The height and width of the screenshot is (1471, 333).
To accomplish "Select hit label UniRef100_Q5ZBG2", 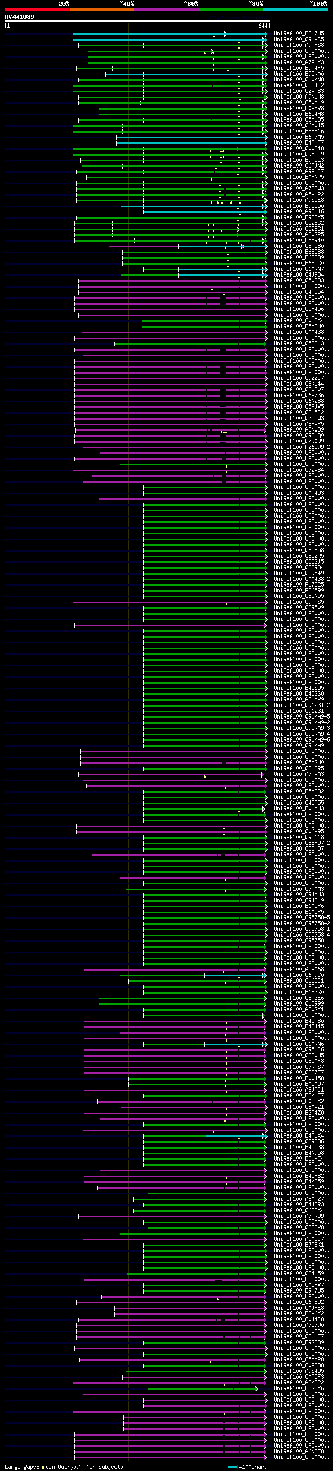I will [x=299, y=223].
